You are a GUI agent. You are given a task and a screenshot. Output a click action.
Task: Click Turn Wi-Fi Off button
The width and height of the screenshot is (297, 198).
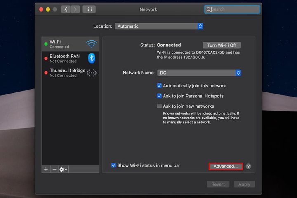point(222,45)
